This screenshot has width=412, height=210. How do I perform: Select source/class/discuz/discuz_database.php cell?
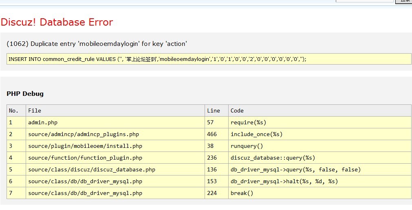[x=115, y=169]
